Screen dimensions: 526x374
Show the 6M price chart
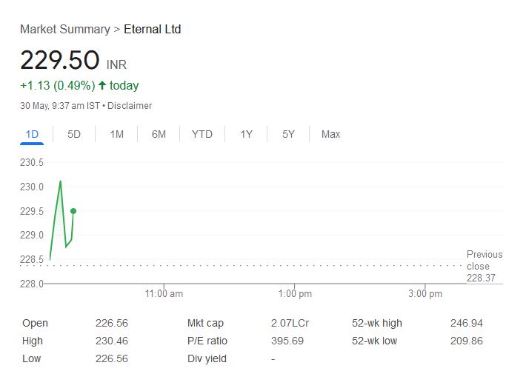pos(159,134)
